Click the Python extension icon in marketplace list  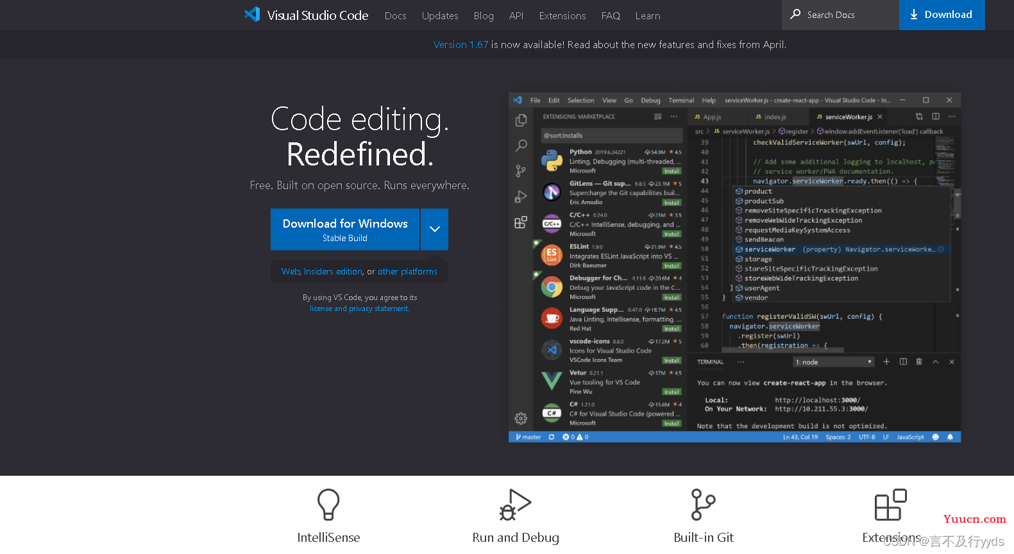552,160
